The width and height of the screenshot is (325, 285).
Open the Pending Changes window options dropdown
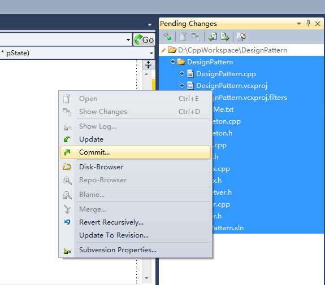pyautogui.click(x=299, y=24)
